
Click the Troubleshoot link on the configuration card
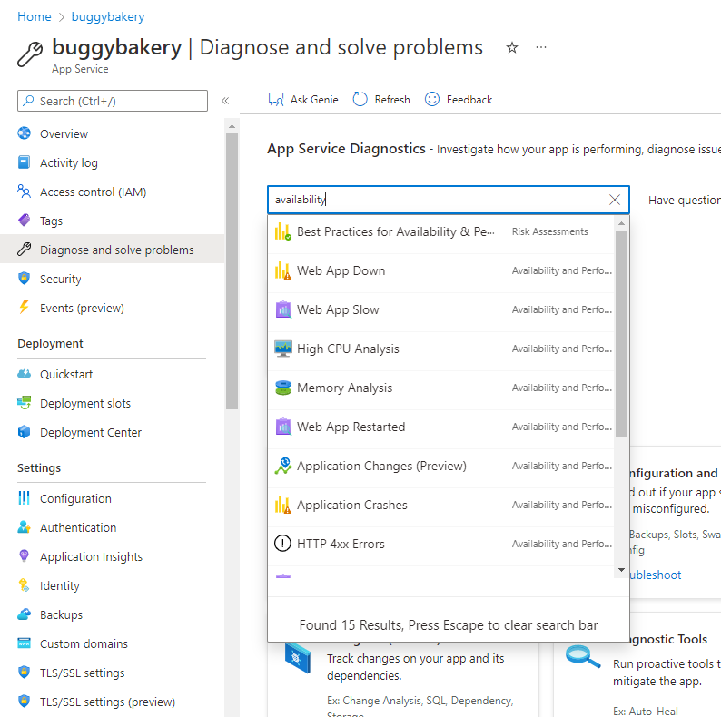[x=655, y=575]
